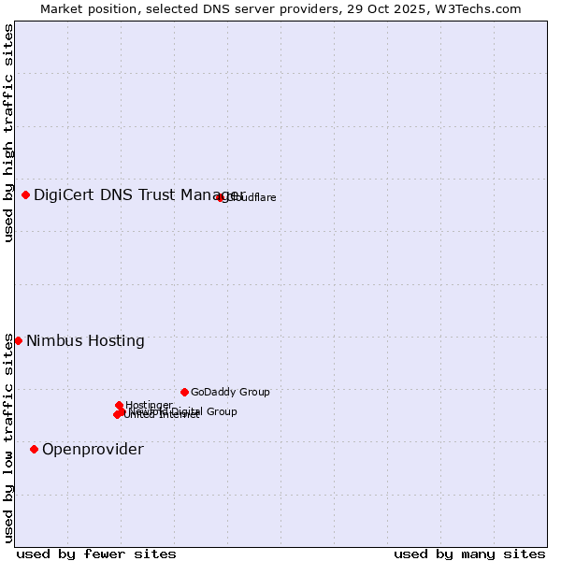This screenshot has width=561, height=561.
Task: Click the Cloudflare red data point
Action: (x=221, y=197)
